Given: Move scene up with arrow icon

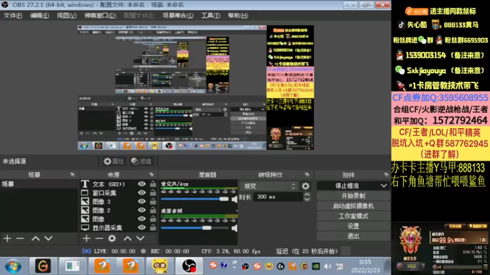Looking at the screenshot, I should point(36,238).
